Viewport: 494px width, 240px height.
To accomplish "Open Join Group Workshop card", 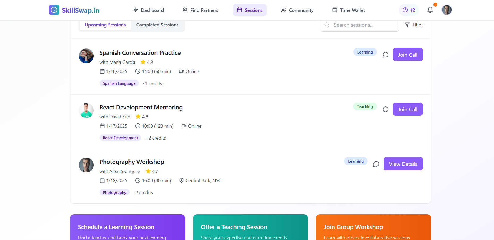I will (373, 227).
